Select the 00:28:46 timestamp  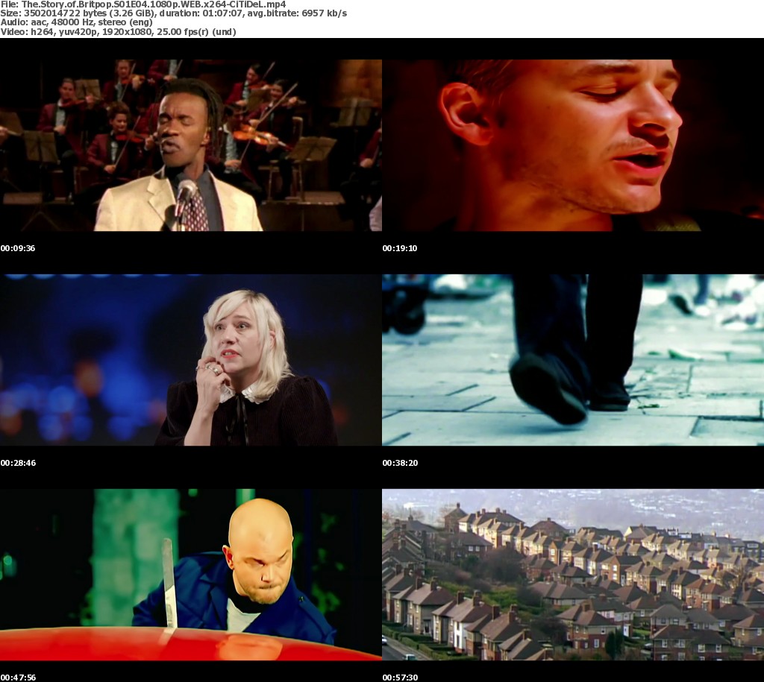[18, 463]
